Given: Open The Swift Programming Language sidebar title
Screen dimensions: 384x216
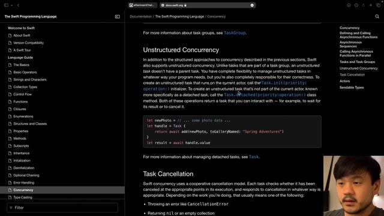Looking at the screenshot, I should point(31,17).
